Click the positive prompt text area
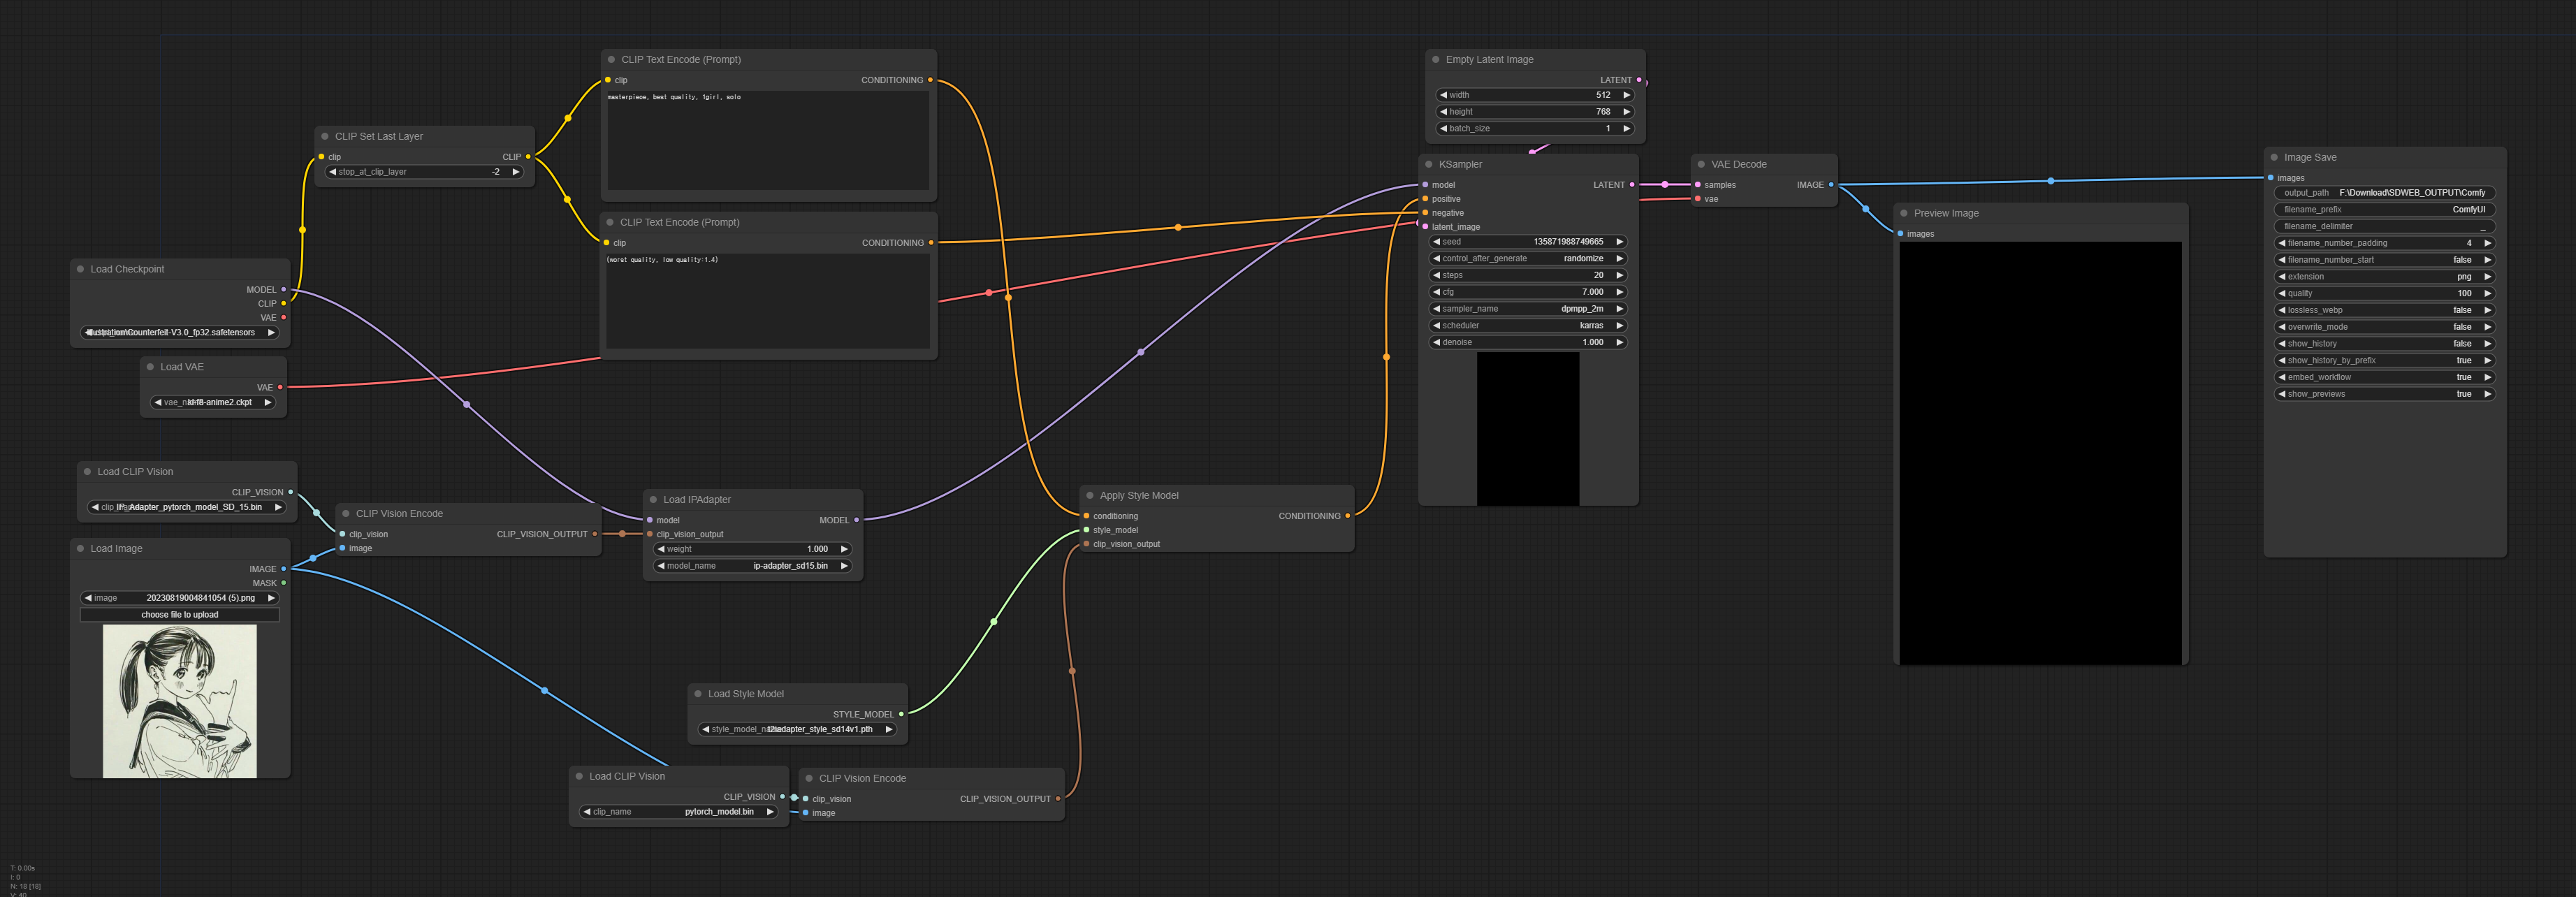Viewport: 2576px width, 897px height. tap(768, 140)
